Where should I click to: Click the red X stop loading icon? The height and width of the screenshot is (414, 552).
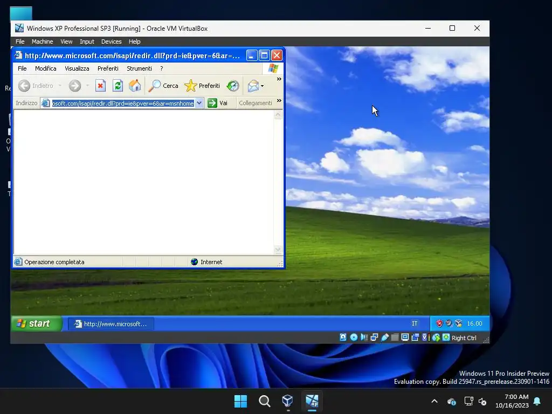coord(100,86)
